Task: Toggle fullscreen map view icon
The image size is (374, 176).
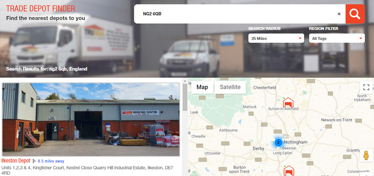Action: (366, 87)
